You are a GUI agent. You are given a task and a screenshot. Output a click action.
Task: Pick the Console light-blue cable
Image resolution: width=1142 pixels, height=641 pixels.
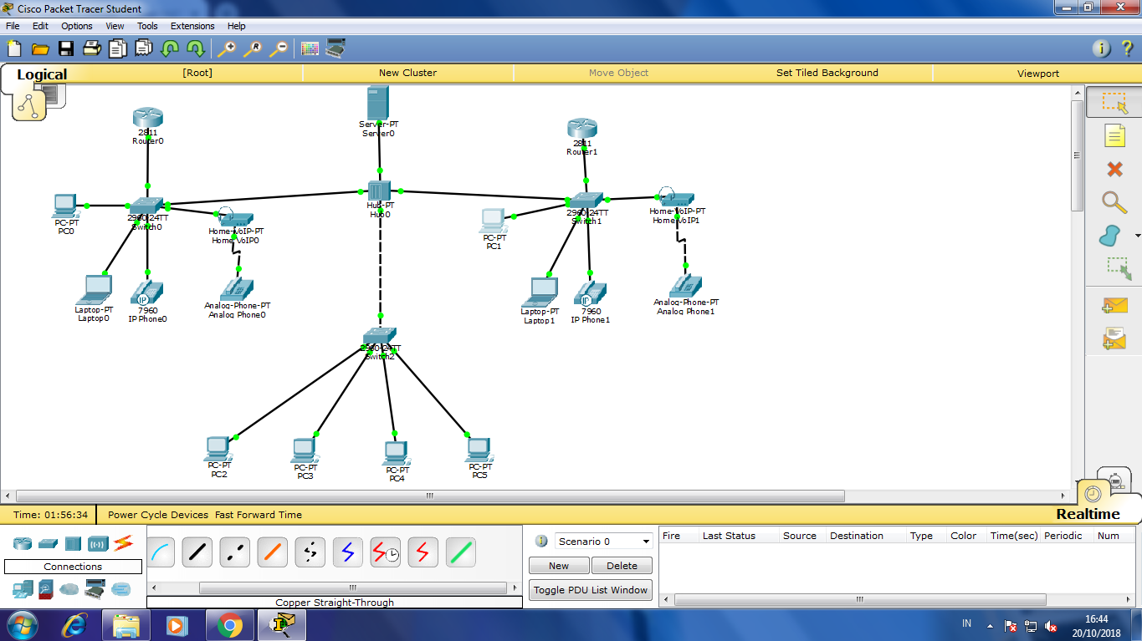[159, 552]
